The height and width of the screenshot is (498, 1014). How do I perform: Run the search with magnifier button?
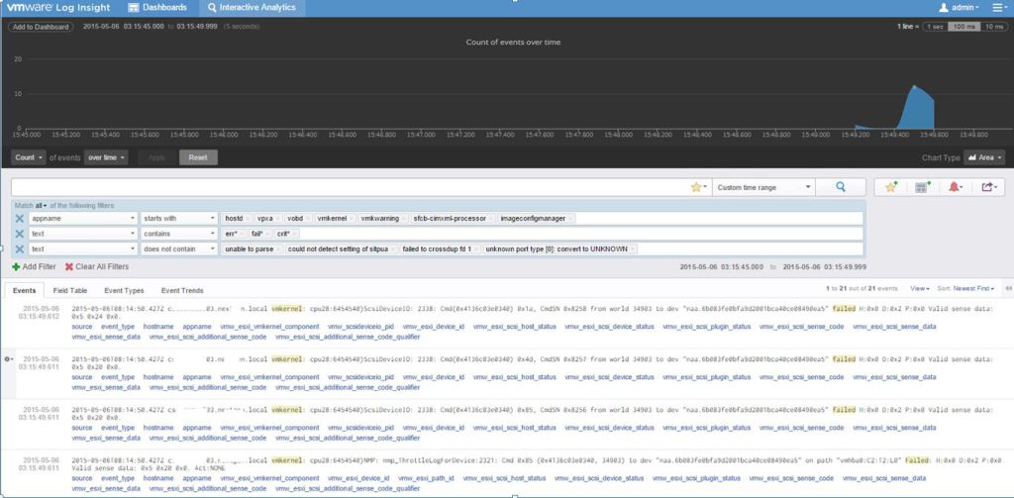[x=840, y=187]
